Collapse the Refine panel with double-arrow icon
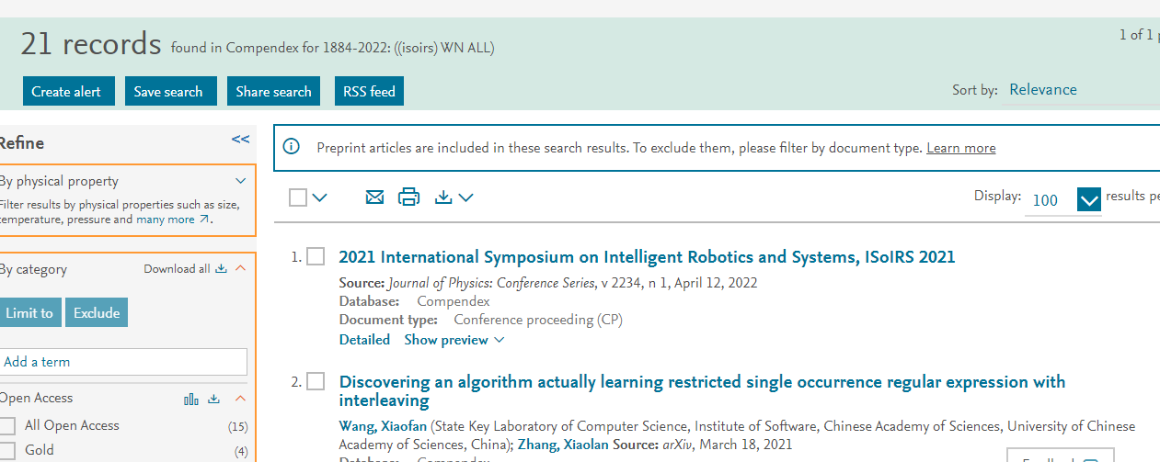The width and height of the screenshot is (1160, 462). click(x=240, y=140)
